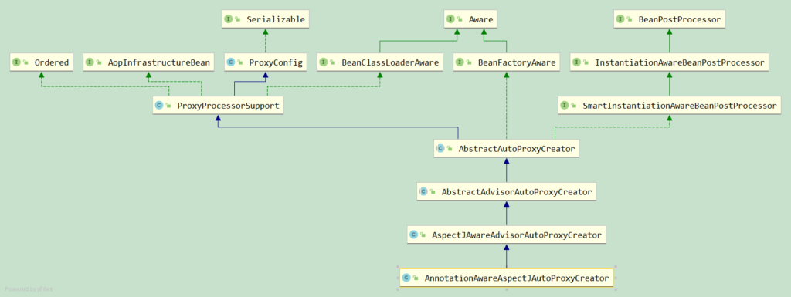Select the ProxyProcessorSupport class node
Screen dimensions: 791x297
pyautogui.click(x=217, y=106)
